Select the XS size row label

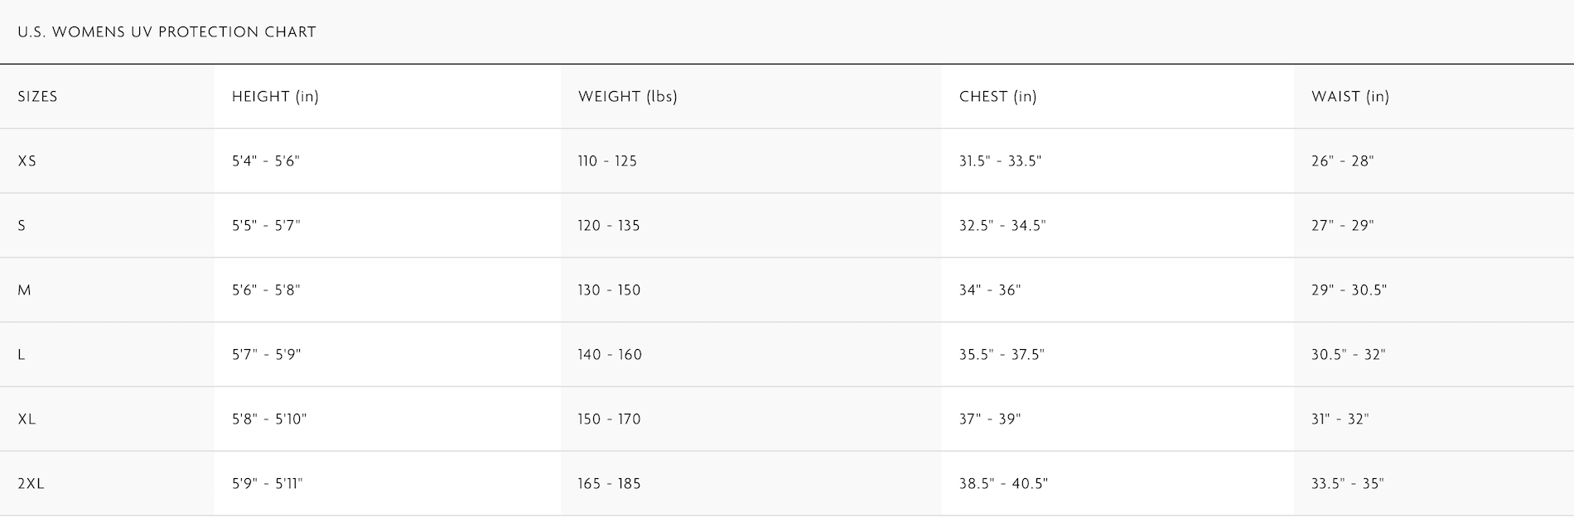coord(27,161)
